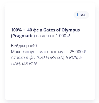Click the ruble sign after 1 000
Viewport: 99px width, 103px height.
[69, 36]
